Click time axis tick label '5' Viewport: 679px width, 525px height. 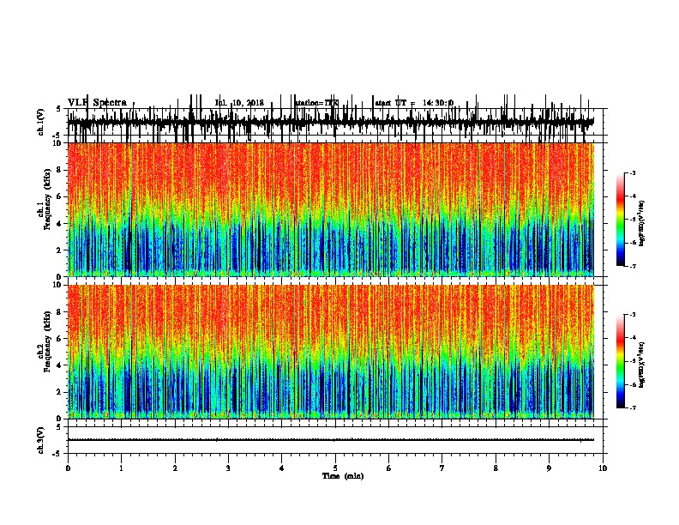335,468
